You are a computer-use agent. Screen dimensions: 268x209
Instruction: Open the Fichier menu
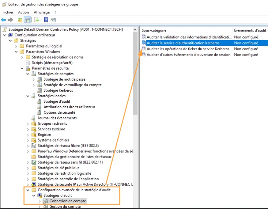click(8, 12)
